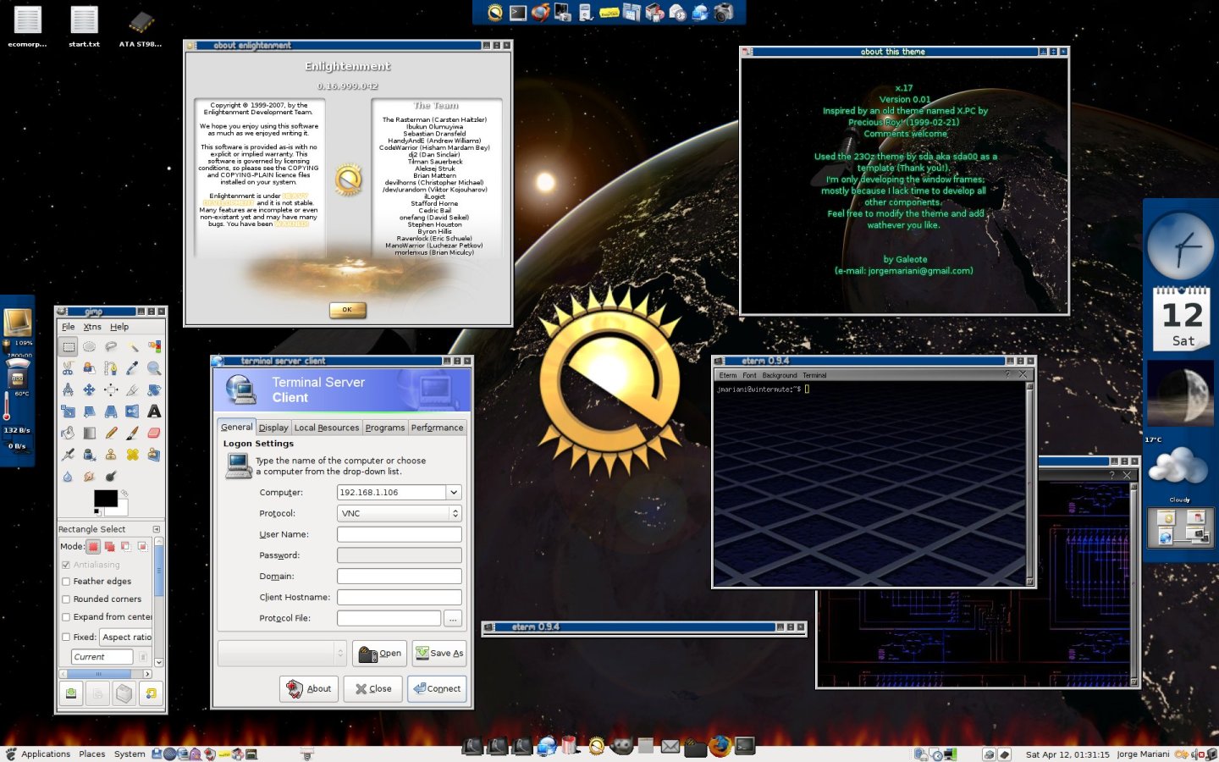
Task: Select the Heal bandage tool
Action: point(133,455)
